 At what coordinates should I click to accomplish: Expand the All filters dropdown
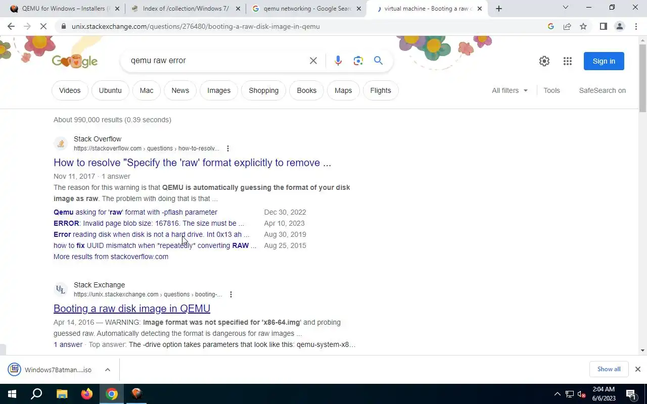510,90
